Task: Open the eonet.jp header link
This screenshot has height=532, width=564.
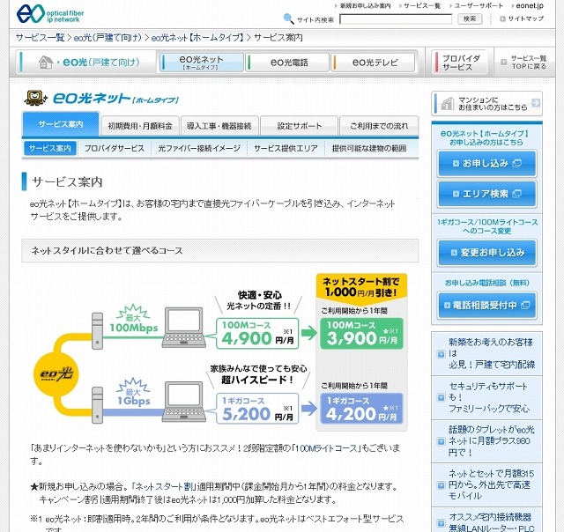Action: pos(530,6)
